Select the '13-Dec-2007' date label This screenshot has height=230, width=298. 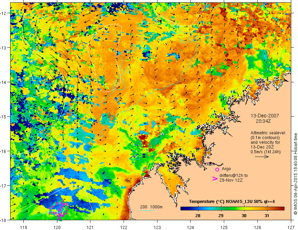pyautogui.click(x=265, y=116)
